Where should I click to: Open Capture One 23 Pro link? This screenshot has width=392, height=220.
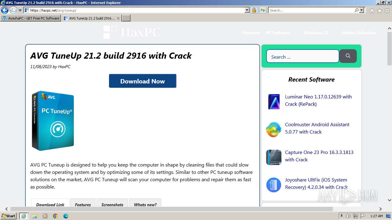[319, 156]
